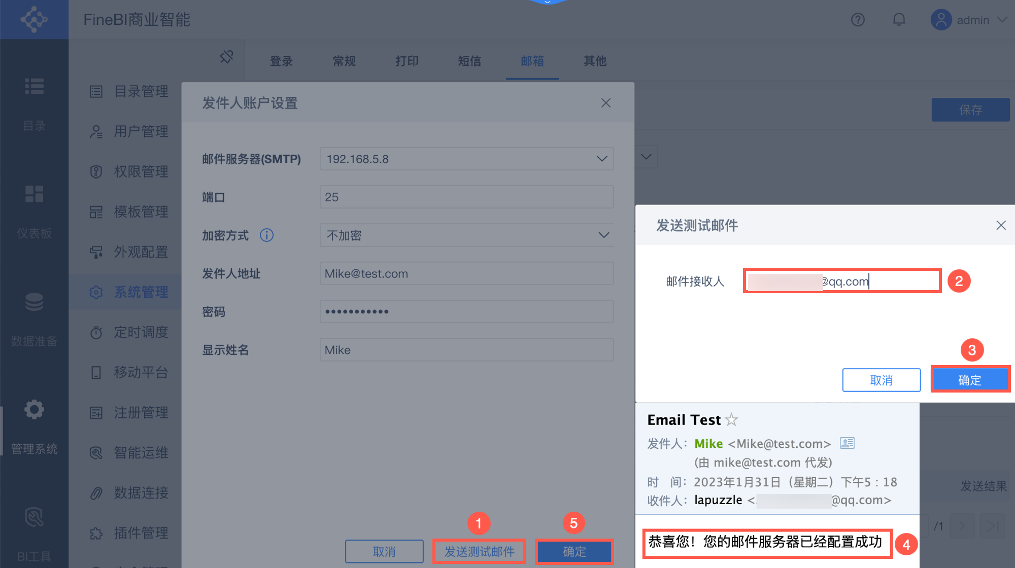Screen dimensions: 1015x568
Task: Click the contact card icon next to the sender
Action: point(847,443)
